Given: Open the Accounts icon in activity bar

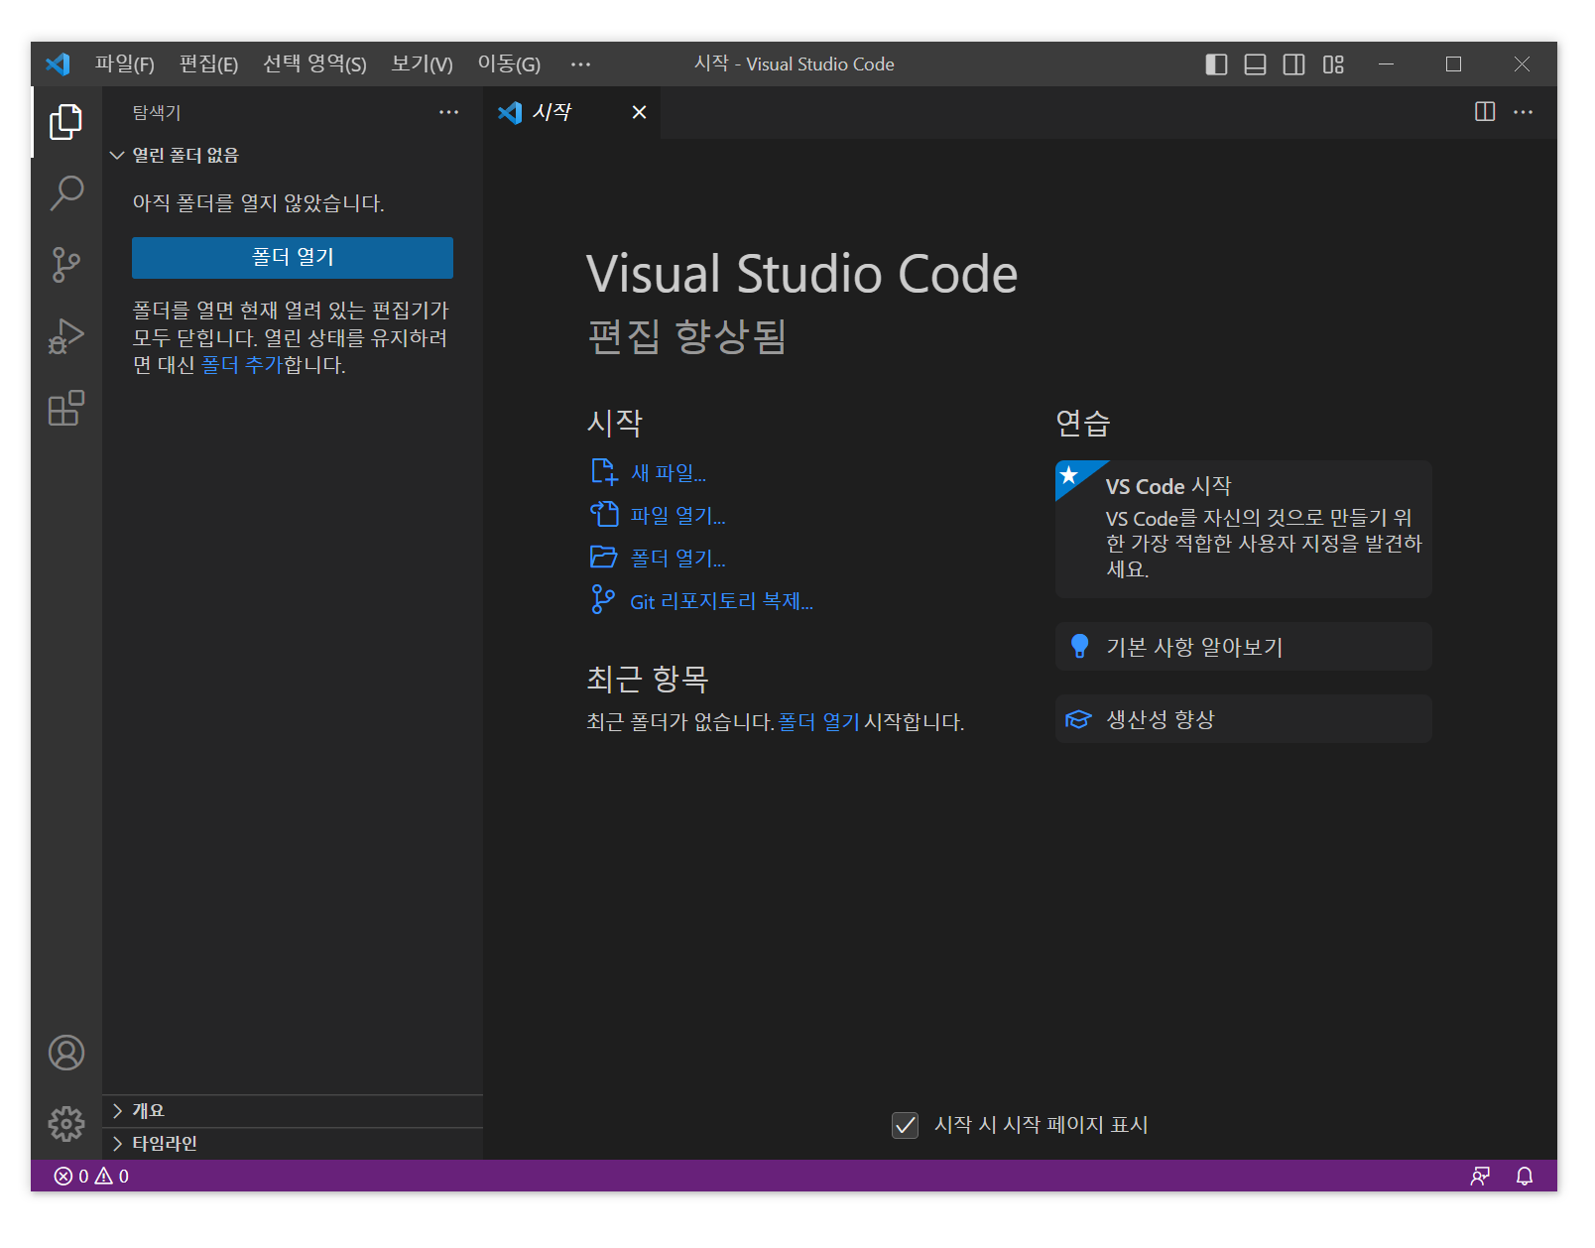Looking at the screenshot, I should 66,1053.
